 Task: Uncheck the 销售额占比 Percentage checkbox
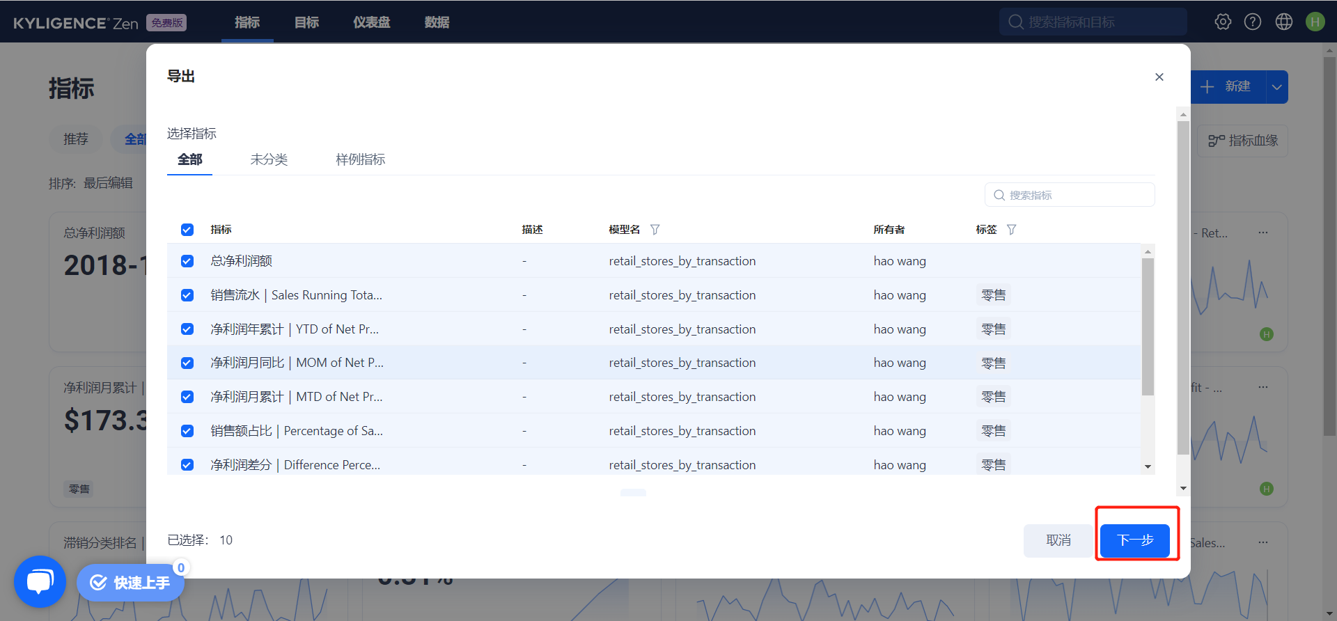click(187, 431)
